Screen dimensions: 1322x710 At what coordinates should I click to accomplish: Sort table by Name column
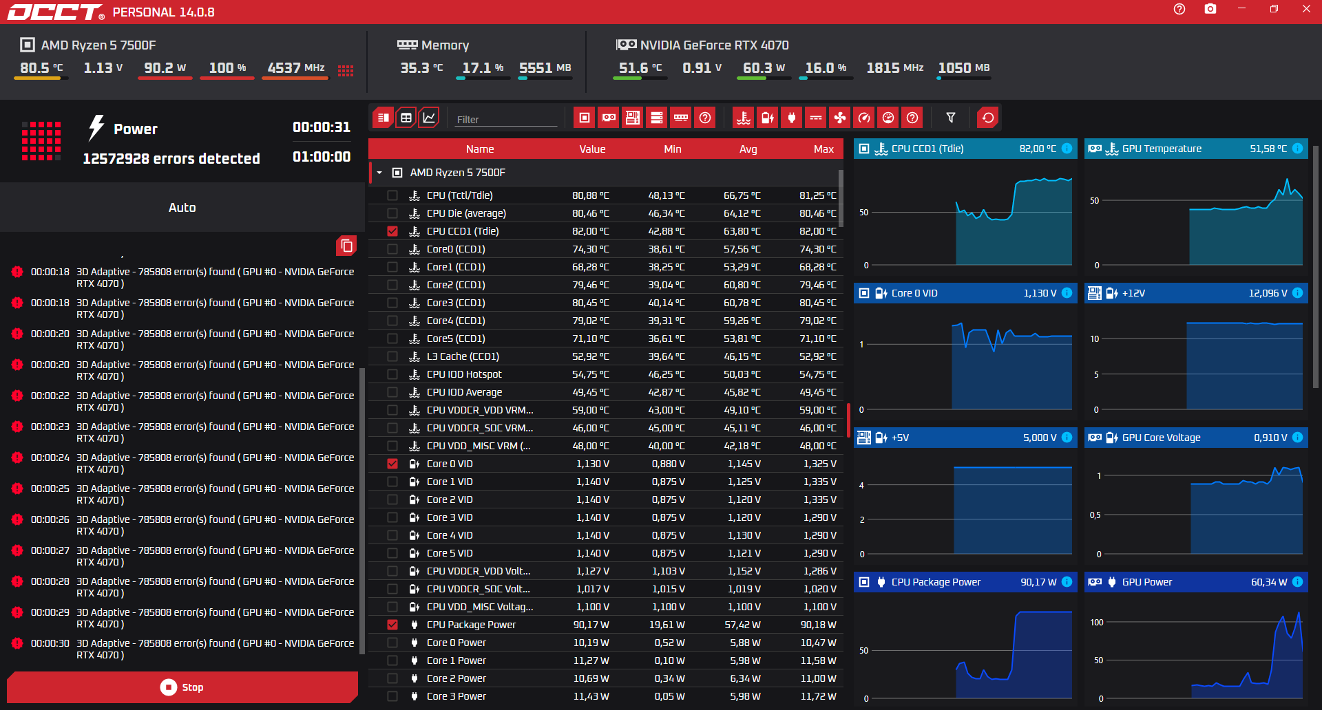pos(480,149)
